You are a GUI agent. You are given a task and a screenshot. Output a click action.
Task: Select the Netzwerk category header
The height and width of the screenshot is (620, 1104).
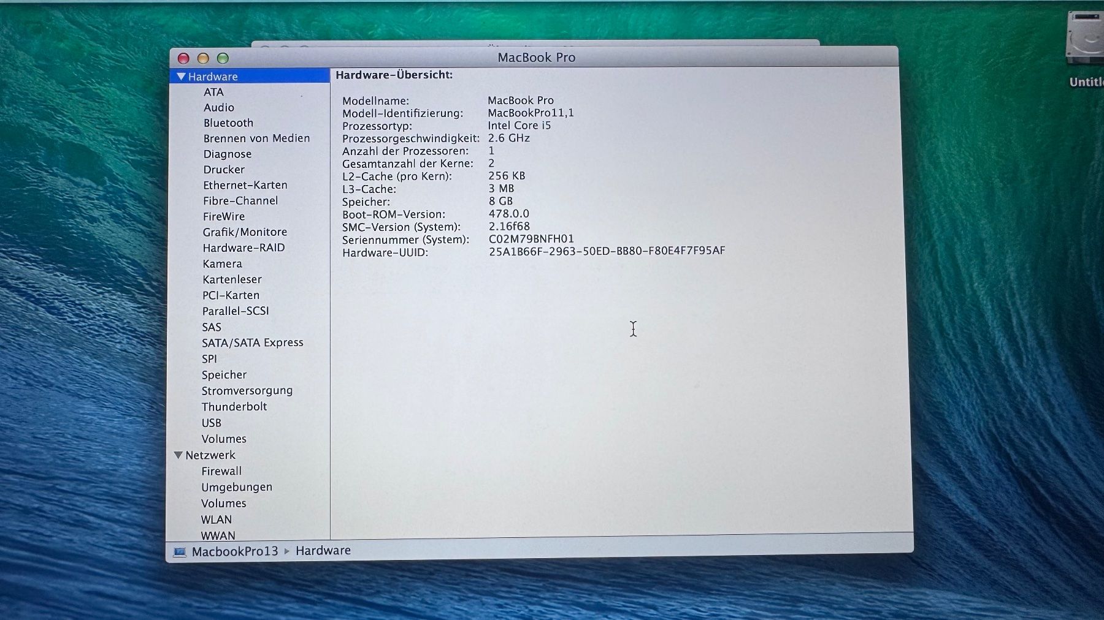210,455
